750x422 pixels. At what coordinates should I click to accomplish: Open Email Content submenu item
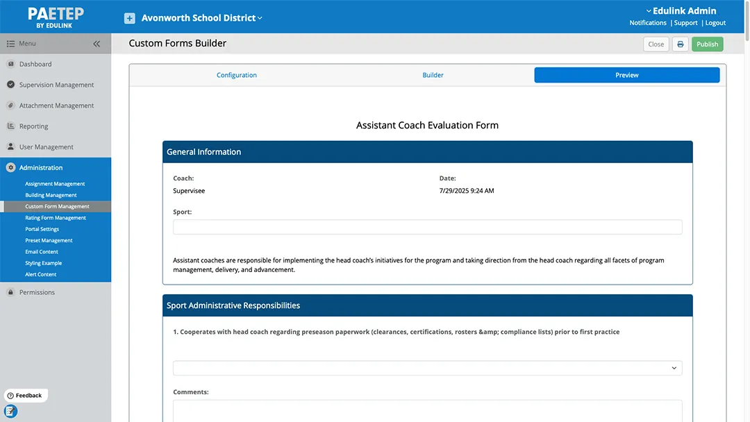[x=42, y=251]
